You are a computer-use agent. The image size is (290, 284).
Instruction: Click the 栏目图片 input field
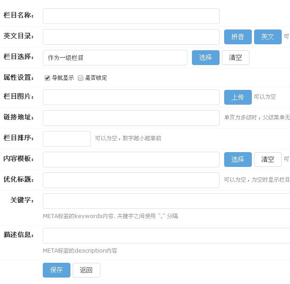pos(131,97)
